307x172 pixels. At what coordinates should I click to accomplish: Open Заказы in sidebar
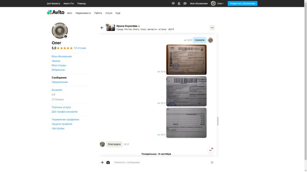[x=56, y=61]
